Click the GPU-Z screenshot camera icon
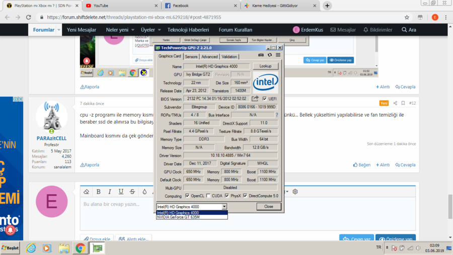Viewport: 453px width, 255px height. (261, 55)
